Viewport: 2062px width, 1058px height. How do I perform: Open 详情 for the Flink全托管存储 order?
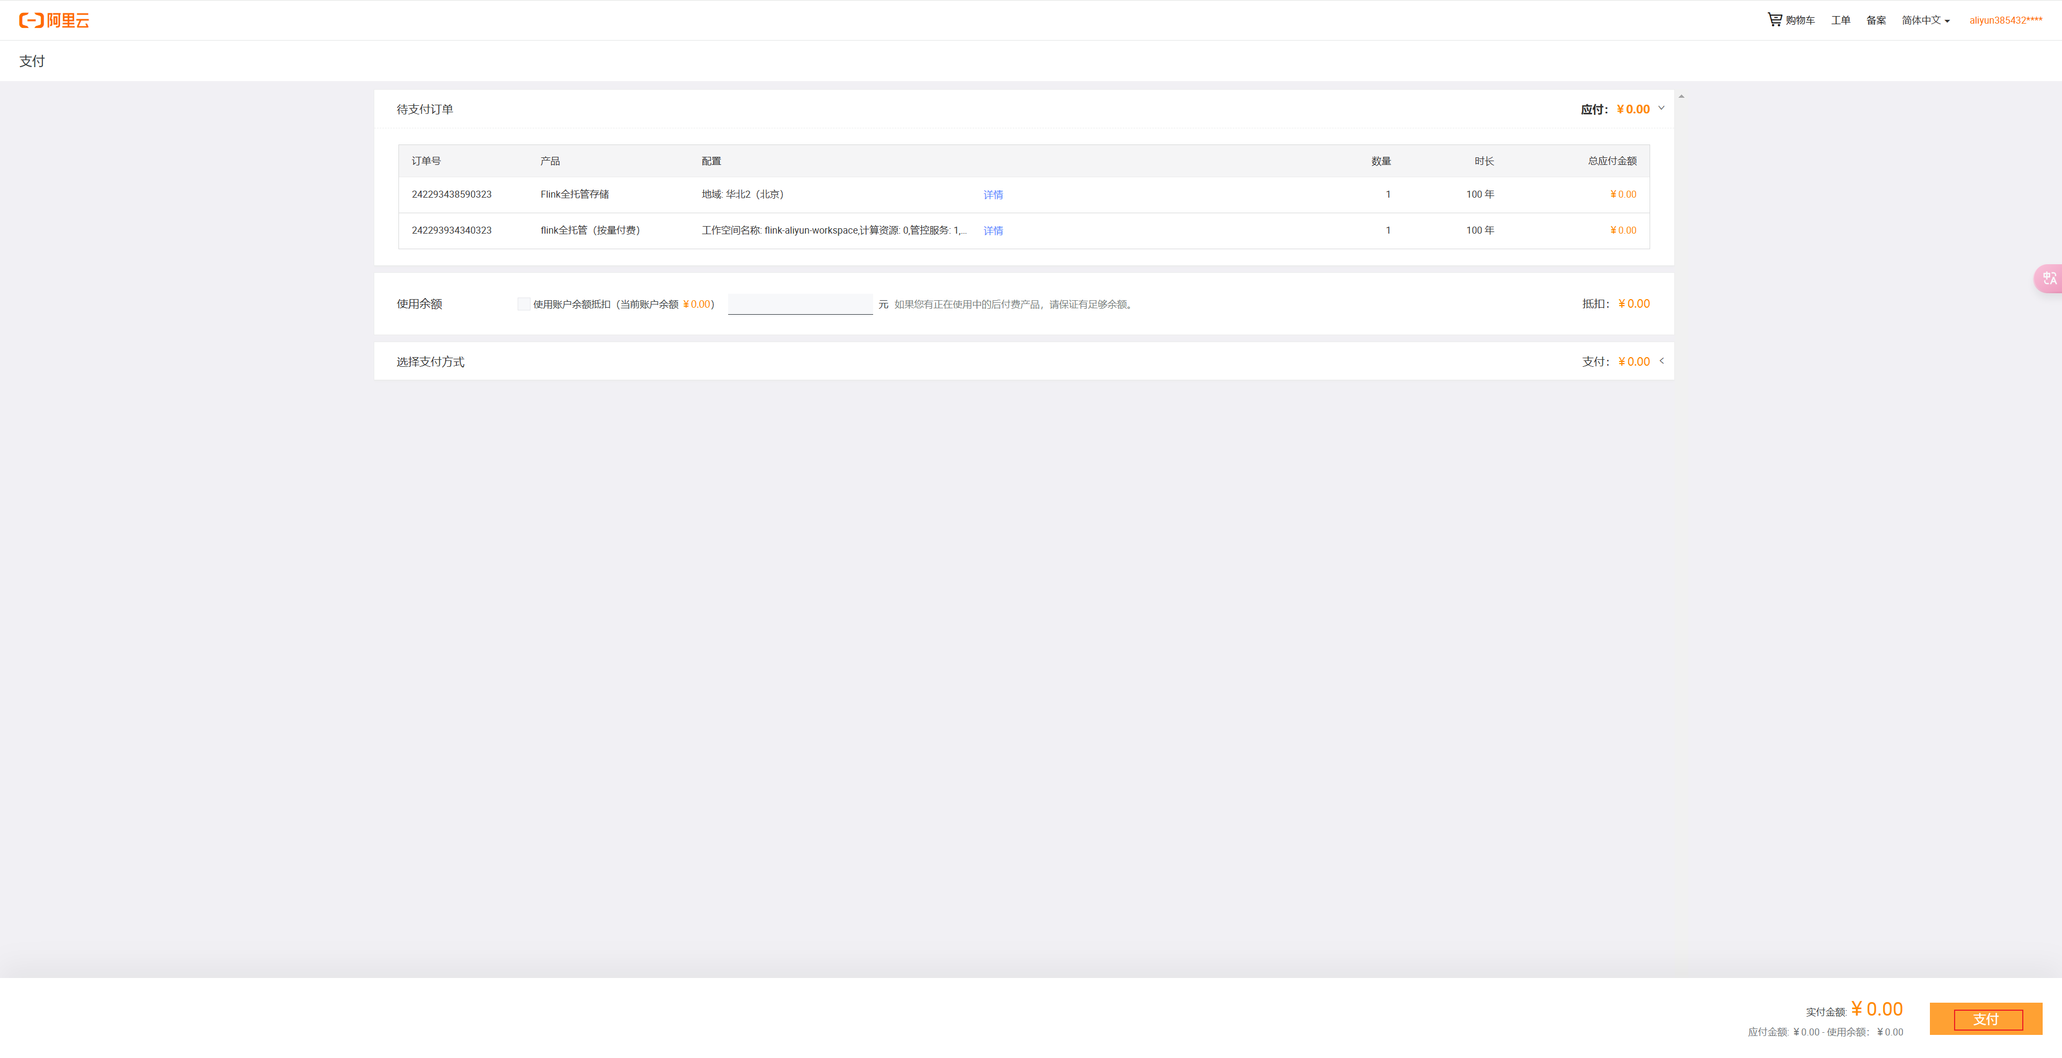[992, 194]
